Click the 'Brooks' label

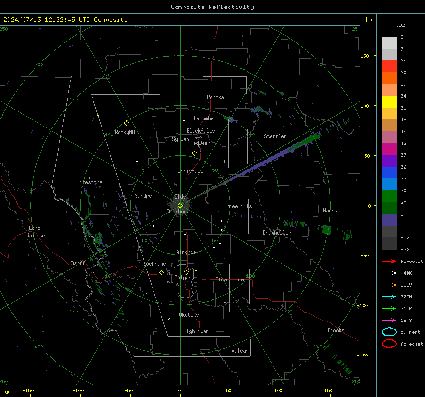click(x=336, y=330)
